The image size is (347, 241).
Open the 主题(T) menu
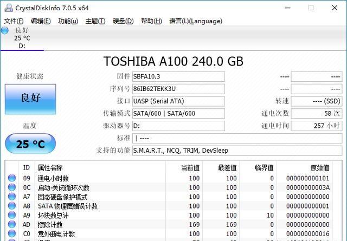(95, 21)
